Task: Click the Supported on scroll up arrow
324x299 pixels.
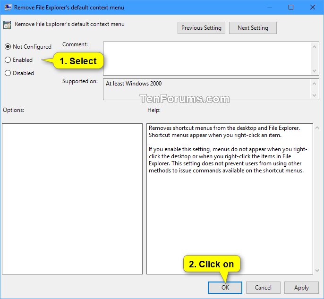Action: click(314, 84)
